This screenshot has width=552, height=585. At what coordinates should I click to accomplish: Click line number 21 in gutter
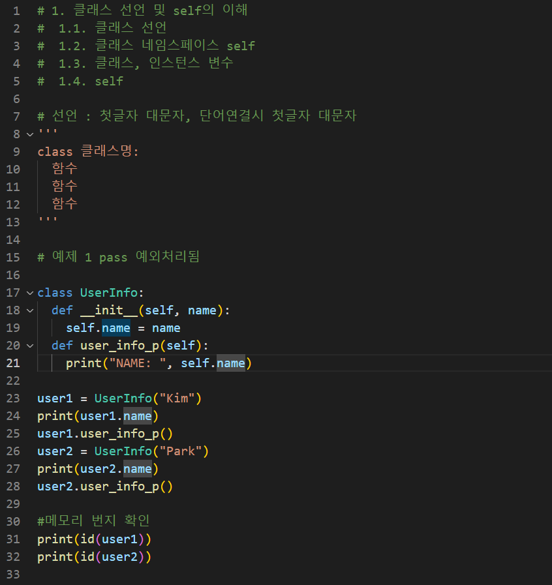13,363
